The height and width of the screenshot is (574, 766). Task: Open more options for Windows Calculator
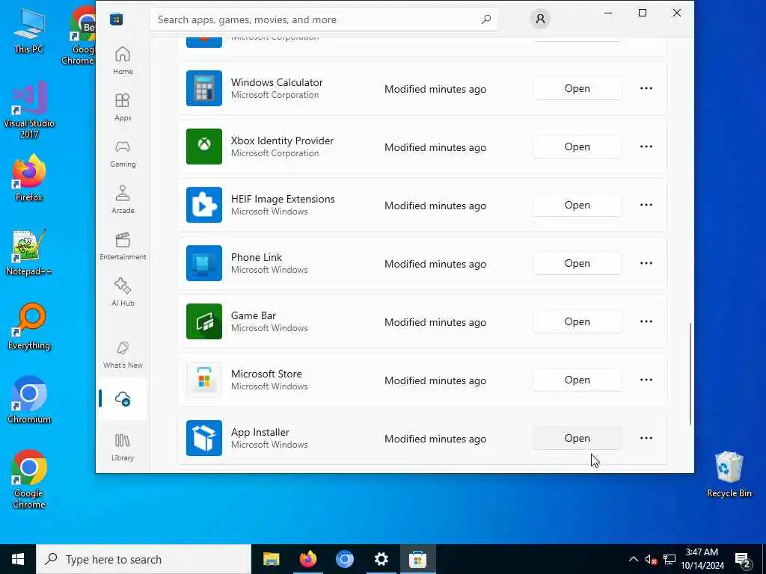tap(646, 88)
